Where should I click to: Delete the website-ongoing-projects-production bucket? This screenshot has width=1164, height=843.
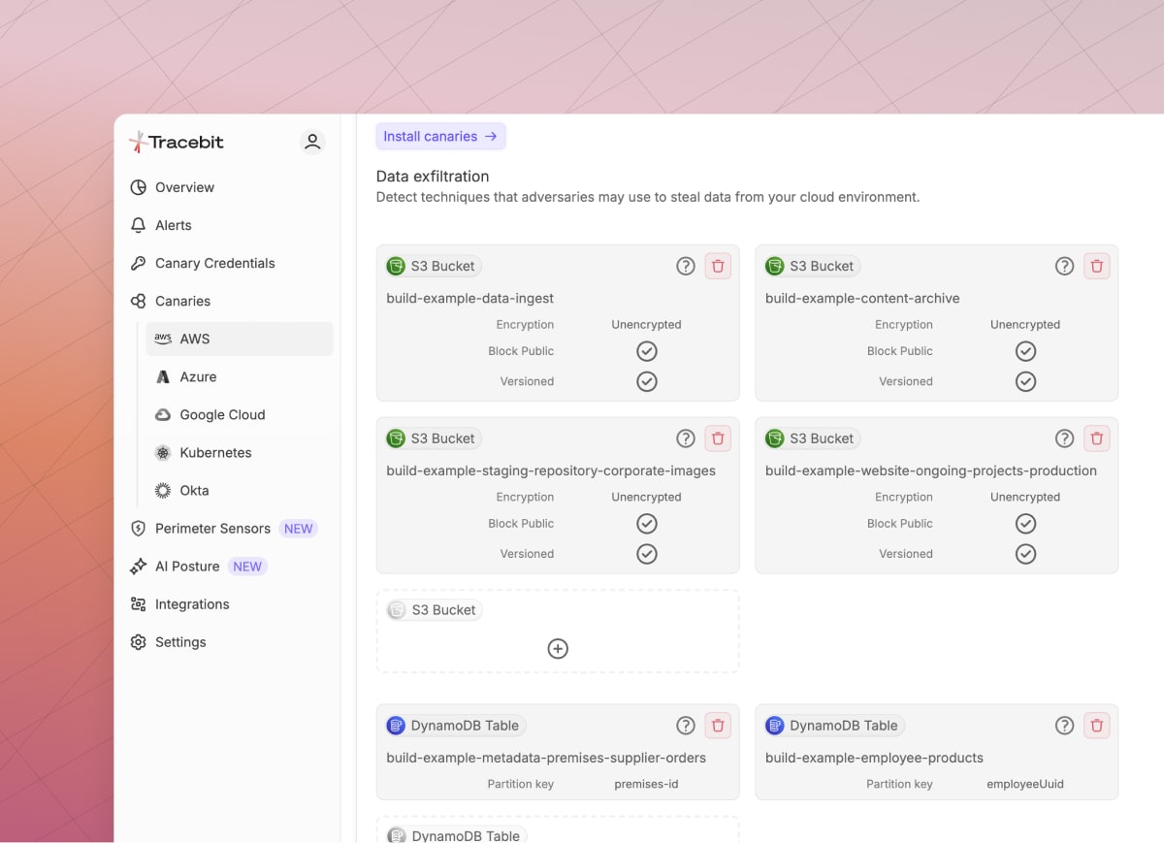click(x=1097, y=438)
